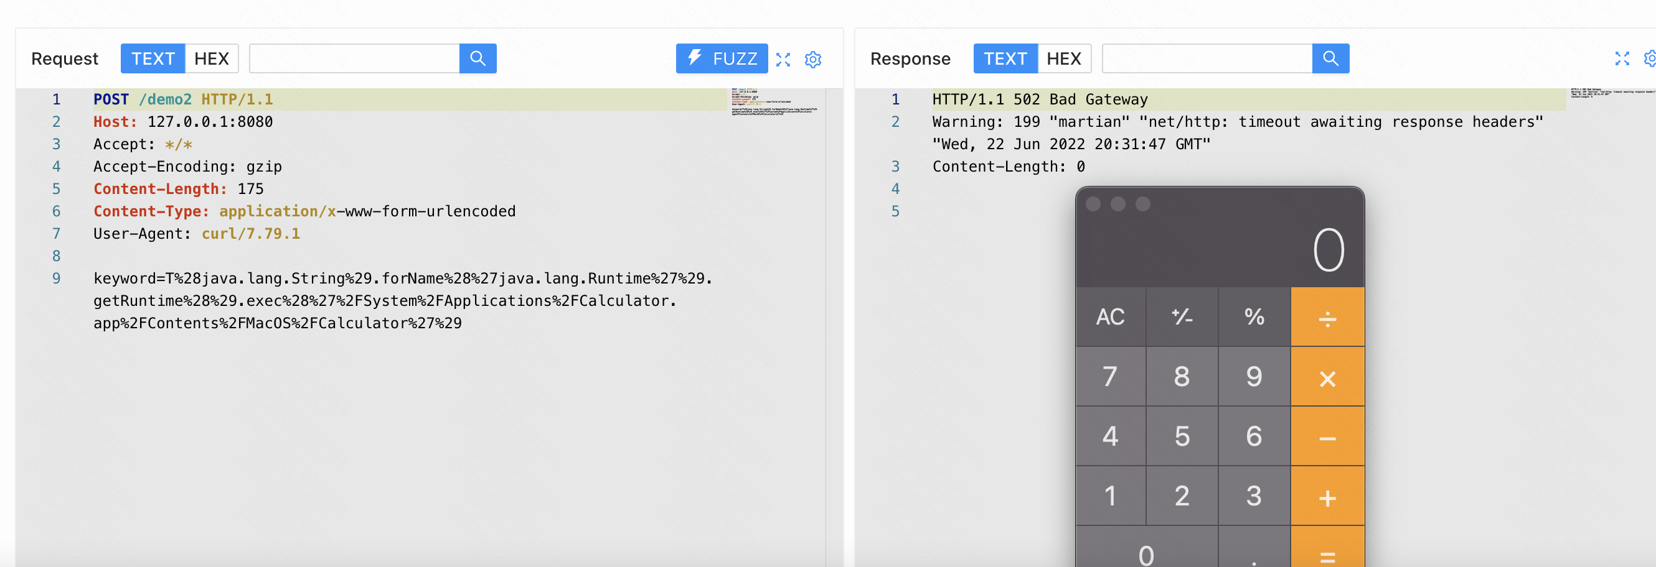Click 'Content-Length: 0' in the Response
The image size is (1656, 567).
pos(1009,167)
